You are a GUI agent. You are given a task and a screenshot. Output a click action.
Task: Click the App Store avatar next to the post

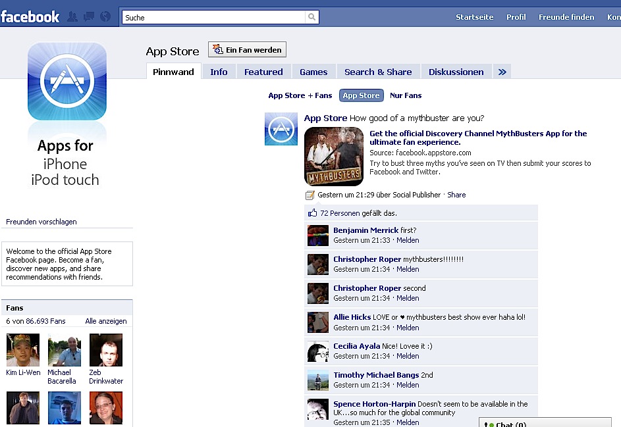281,130
